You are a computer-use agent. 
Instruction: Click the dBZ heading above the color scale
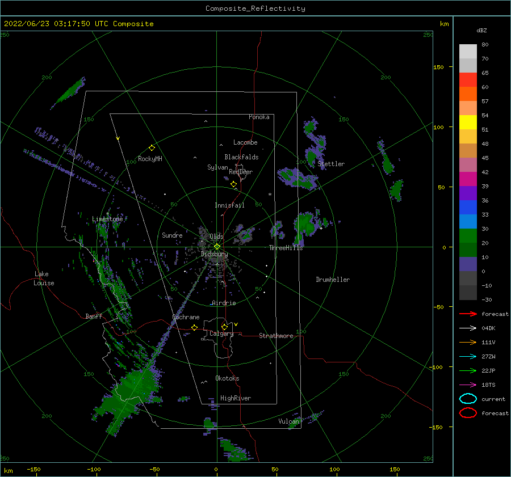coord(481,30)
